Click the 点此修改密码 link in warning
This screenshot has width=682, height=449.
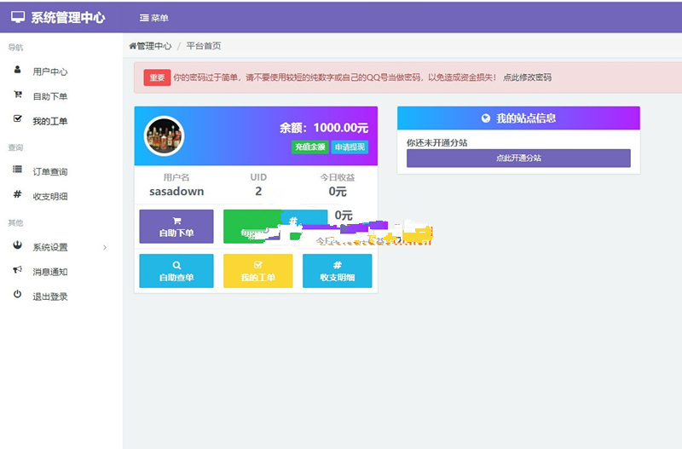pyautogui.click(x=527, y=78)
